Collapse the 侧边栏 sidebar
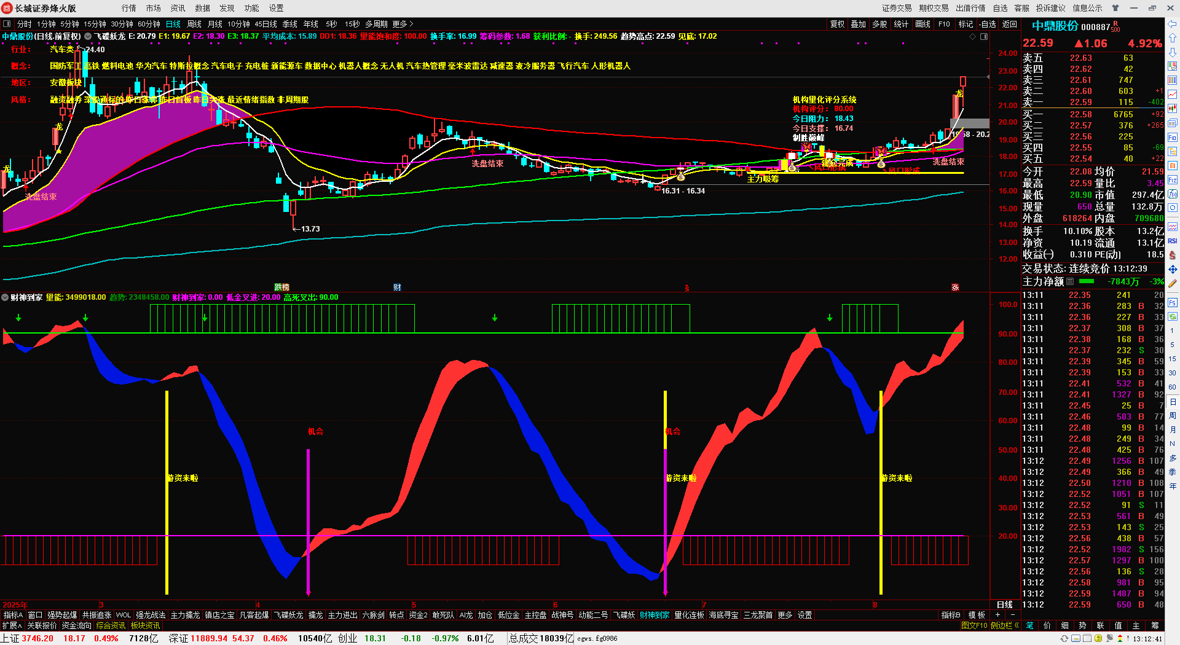The height and width of the screenshot is (645, 1180). tap(1004, 625)
